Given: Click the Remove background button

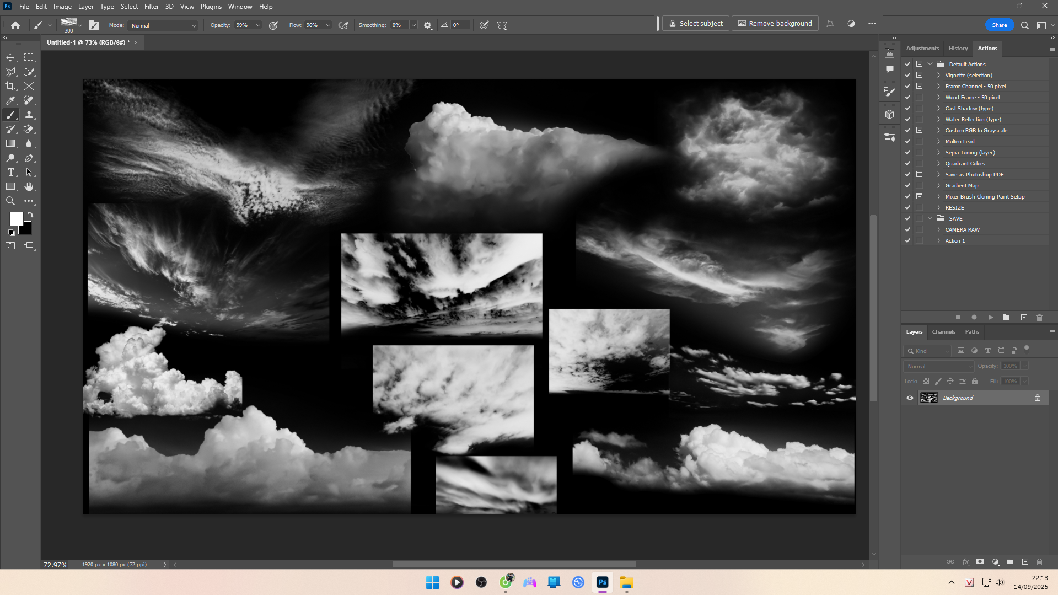Looking at the screenshot, I should tap(775, 24).
